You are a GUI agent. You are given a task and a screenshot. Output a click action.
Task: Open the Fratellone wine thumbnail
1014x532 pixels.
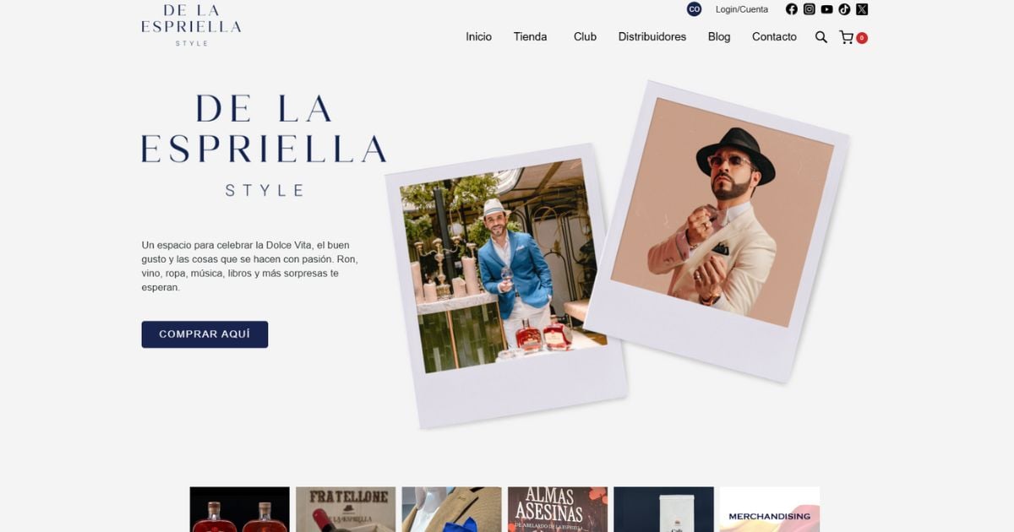point(346,509)
